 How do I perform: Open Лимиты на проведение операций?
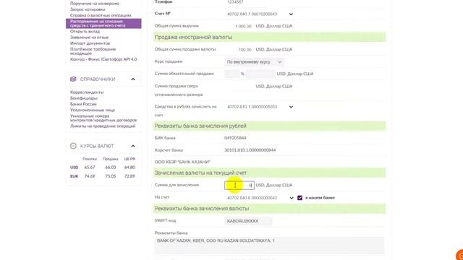pos(103,126)
